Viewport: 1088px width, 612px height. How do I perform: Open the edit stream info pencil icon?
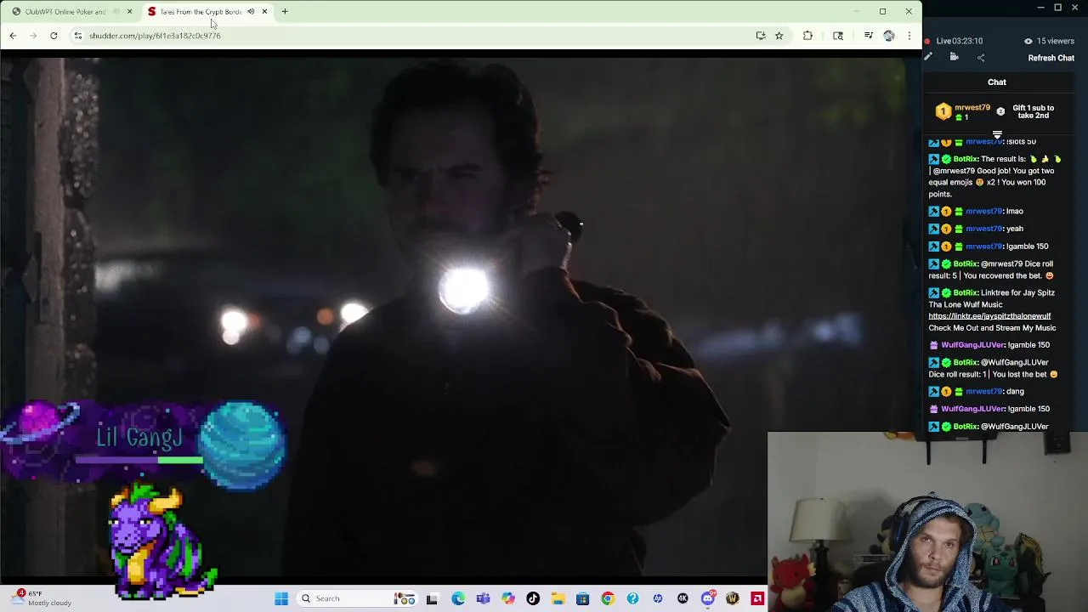point(928,58)
